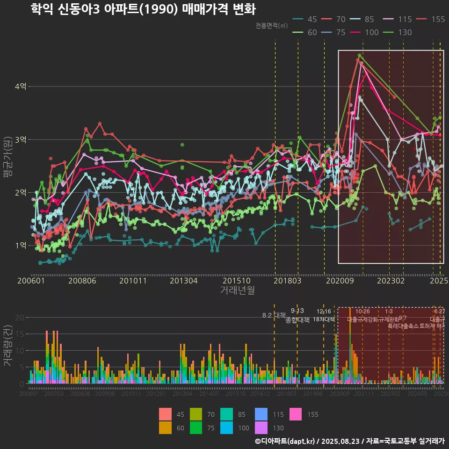Click the 10·26 대출규제강화 policy marker label
The height and width of the screenshot is (449, 449).
[x=362, y=315]
